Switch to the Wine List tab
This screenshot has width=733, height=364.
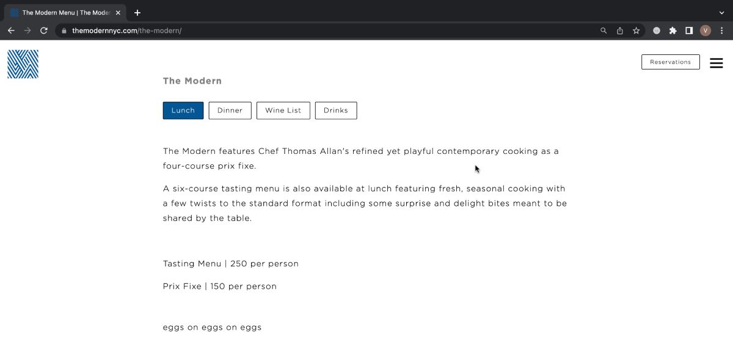283,111
